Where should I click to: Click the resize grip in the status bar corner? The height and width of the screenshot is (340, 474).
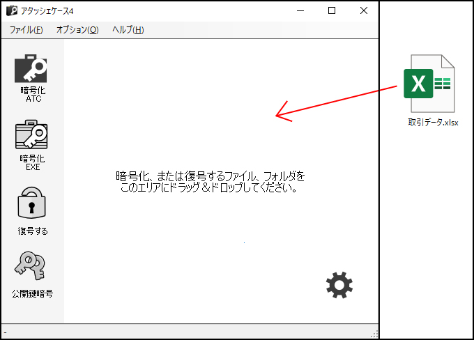(x=374, y=333)
